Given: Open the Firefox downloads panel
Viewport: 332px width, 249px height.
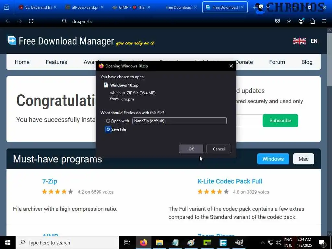Looking at the screenshot, I should pos(289,21).
